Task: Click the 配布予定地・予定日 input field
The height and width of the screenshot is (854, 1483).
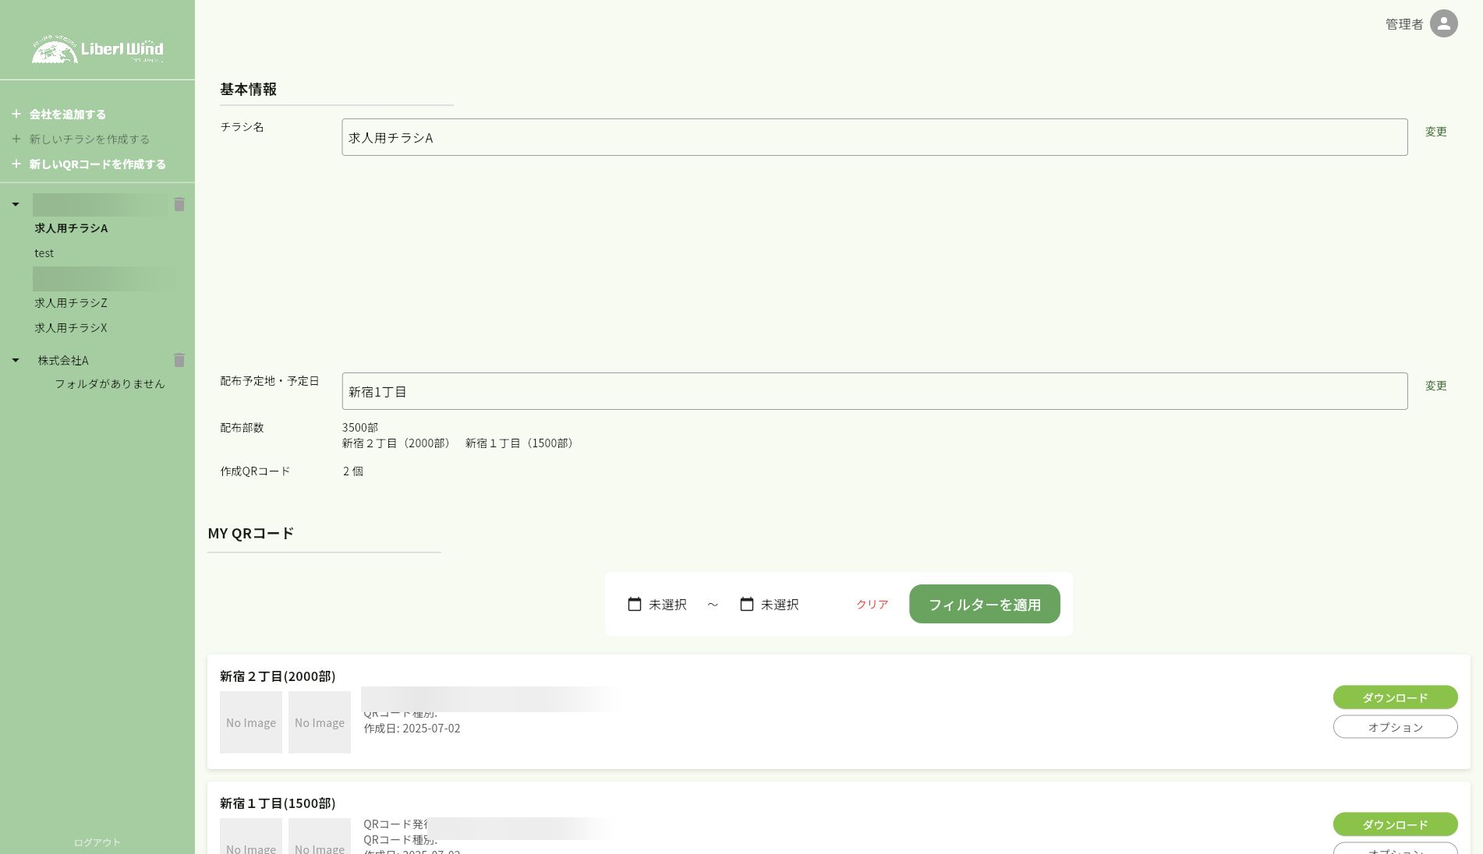Action: coord(875,391)
